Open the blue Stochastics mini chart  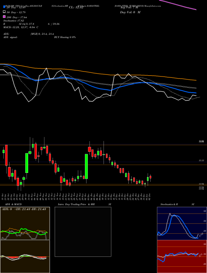pos(182,223)
